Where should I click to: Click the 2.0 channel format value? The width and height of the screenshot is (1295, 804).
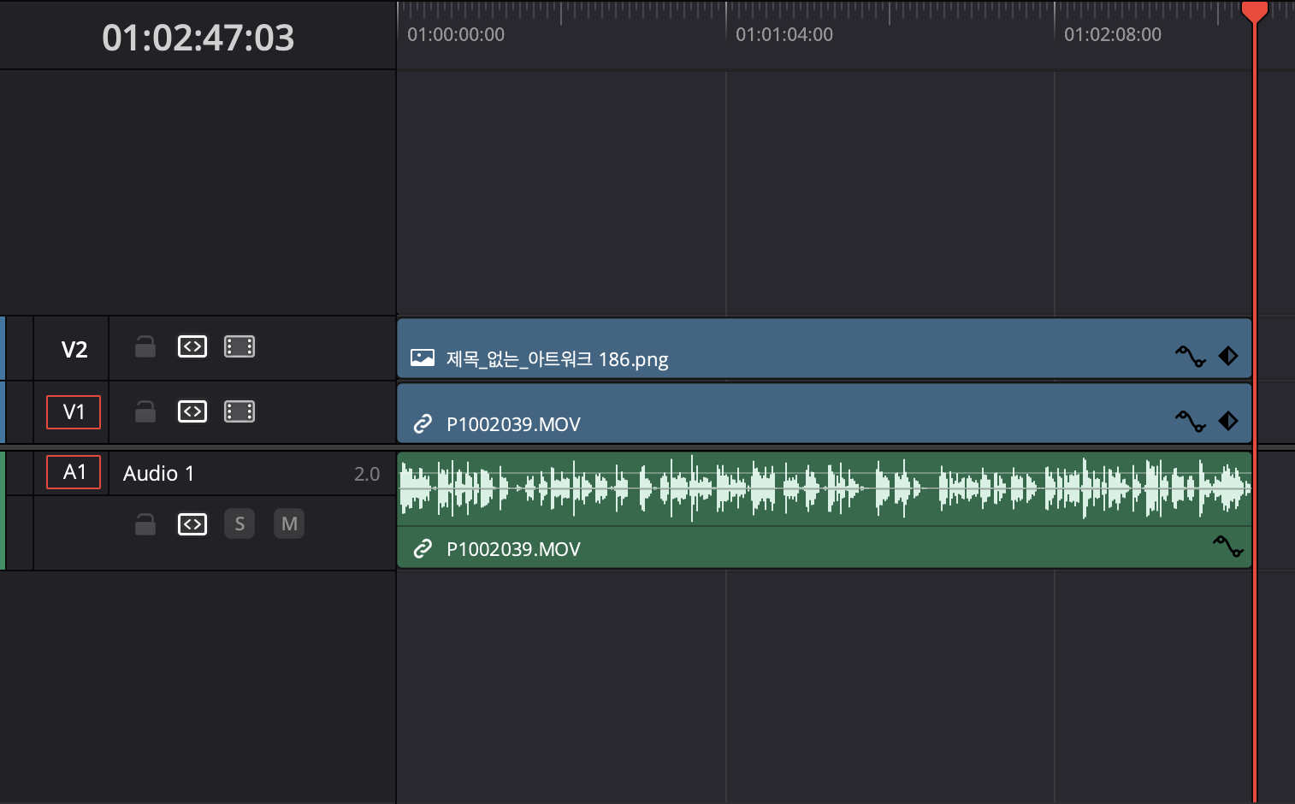[367, 474]
